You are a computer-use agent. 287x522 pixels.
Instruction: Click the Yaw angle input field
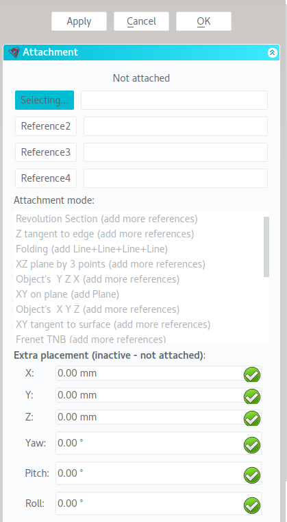coord(158,443)
